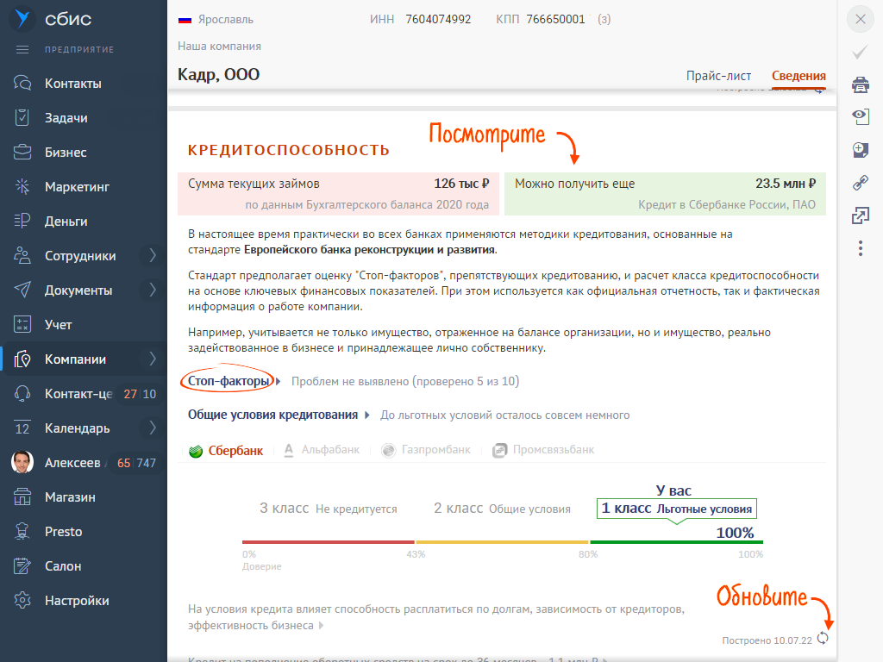Switch to the Прайс-лист tab
The image size is (883, 662).
point(718,76)
